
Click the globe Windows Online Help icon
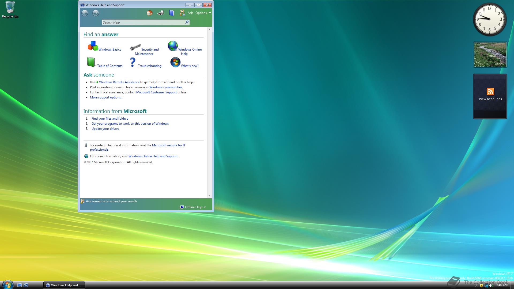click(x=173, y=46)
